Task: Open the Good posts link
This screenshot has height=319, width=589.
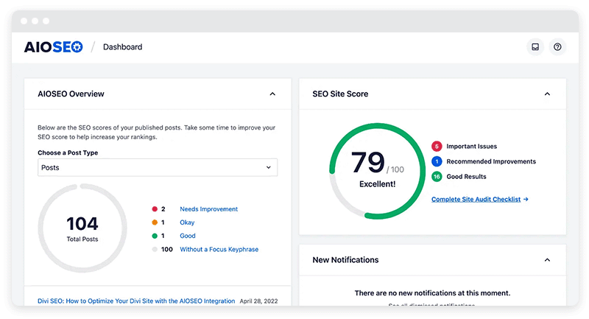Action: [188, 236]
